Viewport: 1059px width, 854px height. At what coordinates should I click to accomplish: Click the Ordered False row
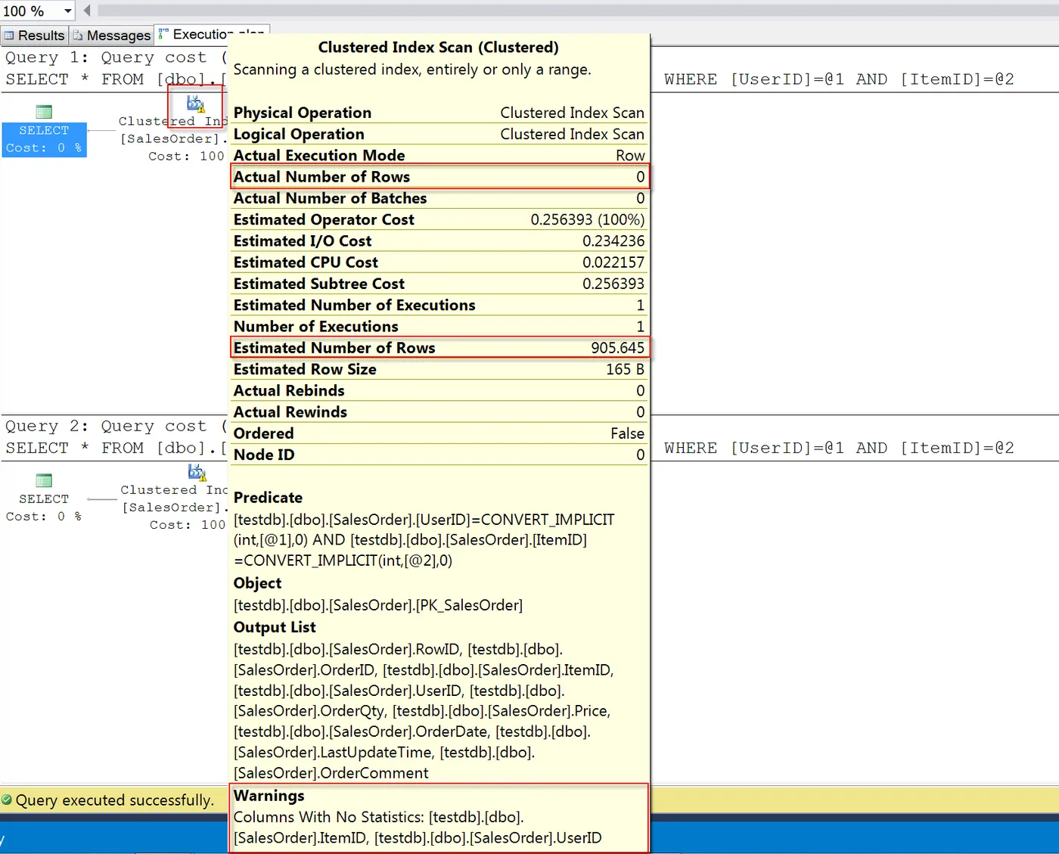(439, 433)
